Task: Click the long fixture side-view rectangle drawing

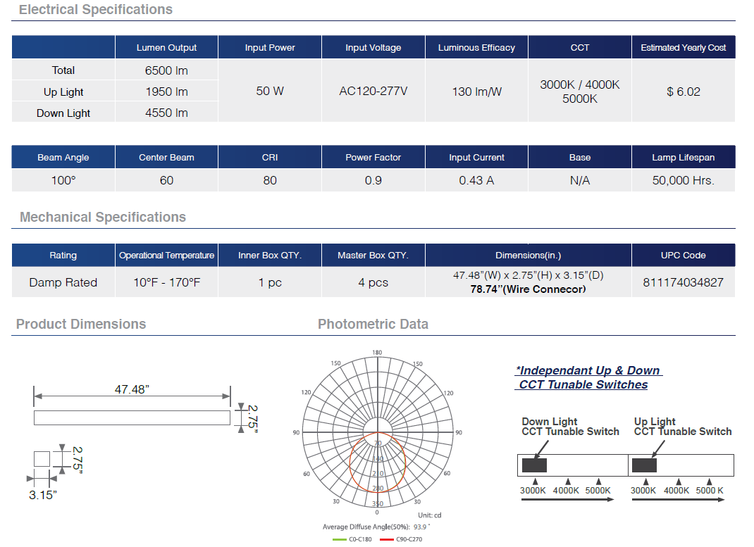Action: pos(132,417)
